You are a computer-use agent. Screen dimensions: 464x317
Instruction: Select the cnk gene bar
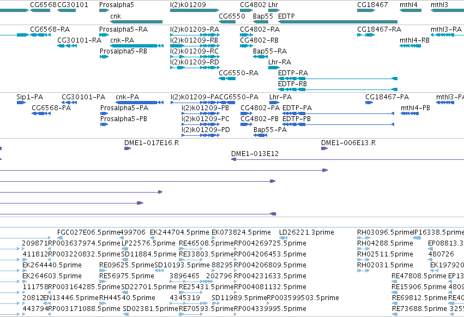point(136,22)
